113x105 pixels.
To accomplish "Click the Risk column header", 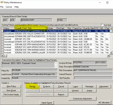I will pyautogui.click(x=36, y=28).
